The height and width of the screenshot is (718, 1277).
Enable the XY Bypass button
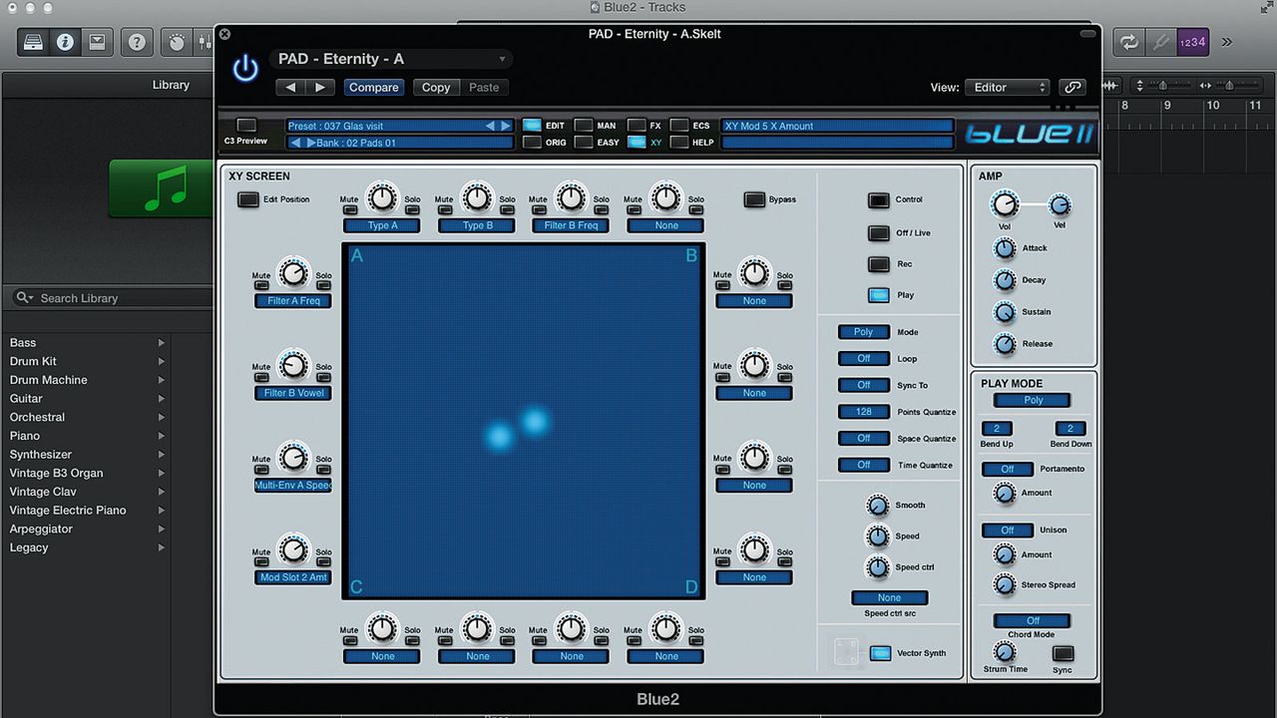[x=754, y=199]
